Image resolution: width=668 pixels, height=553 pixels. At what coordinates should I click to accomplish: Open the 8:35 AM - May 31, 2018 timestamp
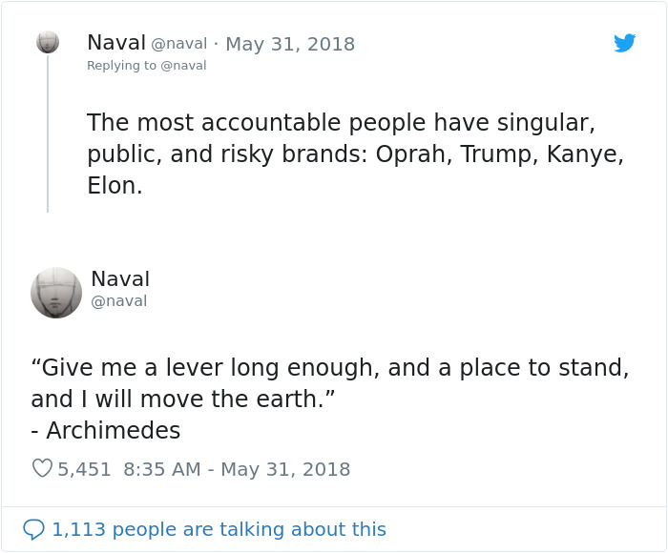point(237,469)
